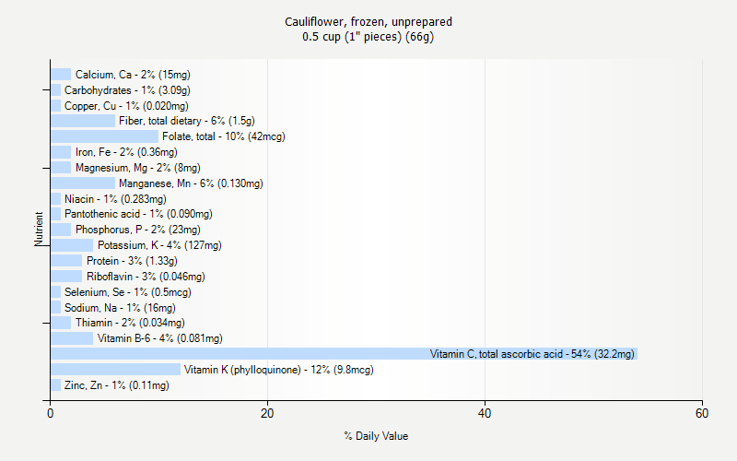Screen dimensions: 737x461
Task: Click the 'Zinc, Zn - 1% (0.11mg)' label
Action: point(117,385)
